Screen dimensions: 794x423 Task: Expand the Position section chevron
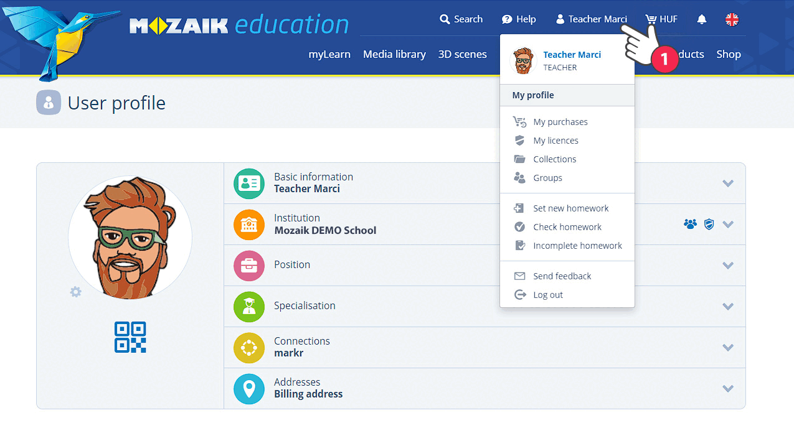tap(727, 265)
